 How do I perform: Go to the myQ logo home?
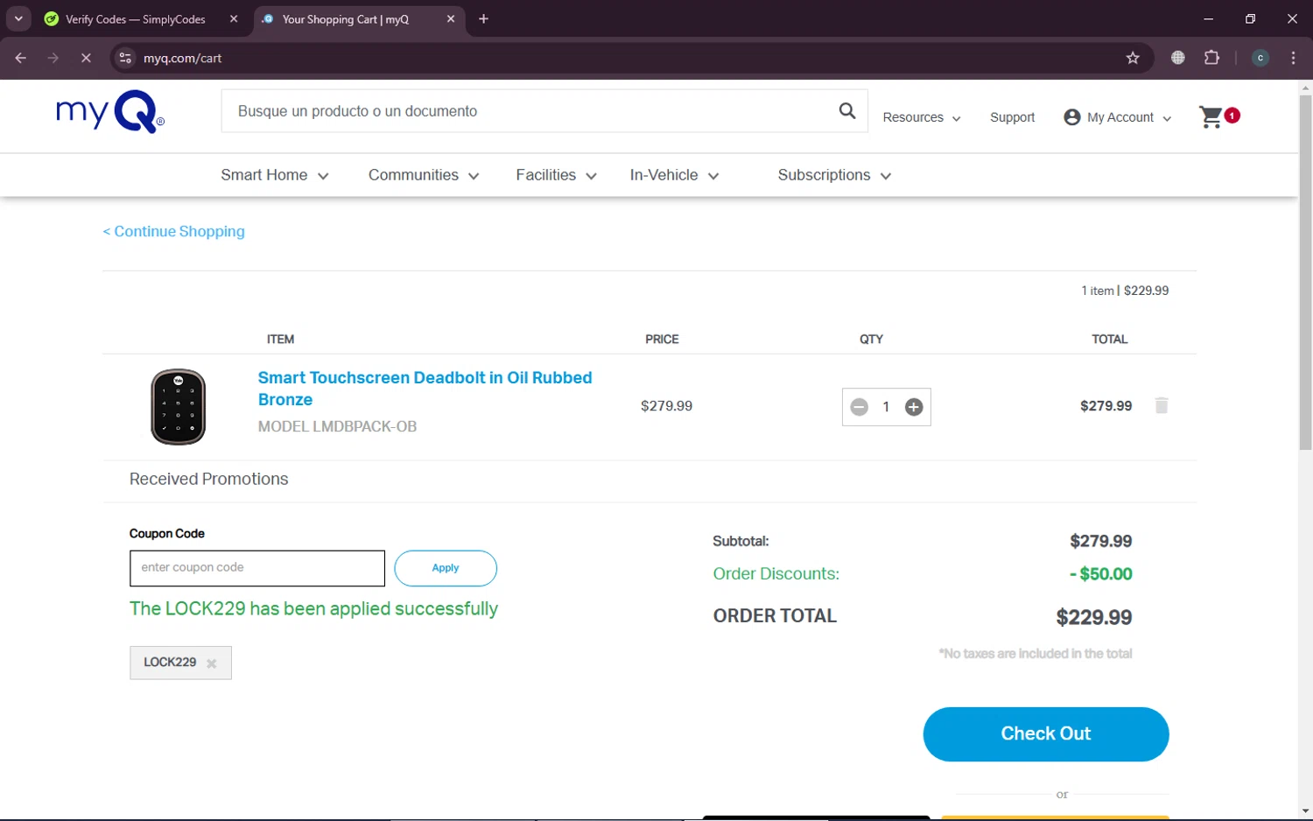point(110,113)
